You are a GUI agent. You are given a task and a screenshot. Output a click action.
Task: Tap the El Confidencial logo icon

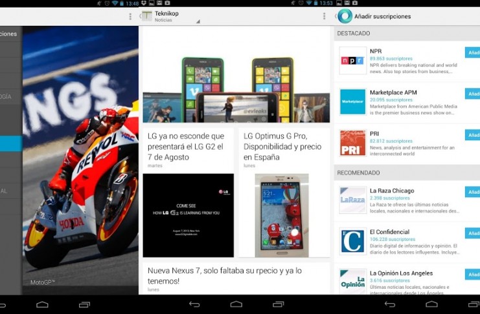pos(352,241)
